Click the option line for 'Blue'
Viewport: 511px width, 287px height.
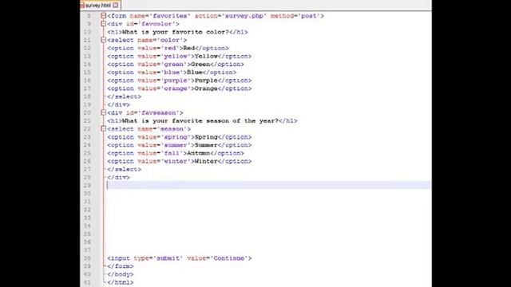pos(172,73)
